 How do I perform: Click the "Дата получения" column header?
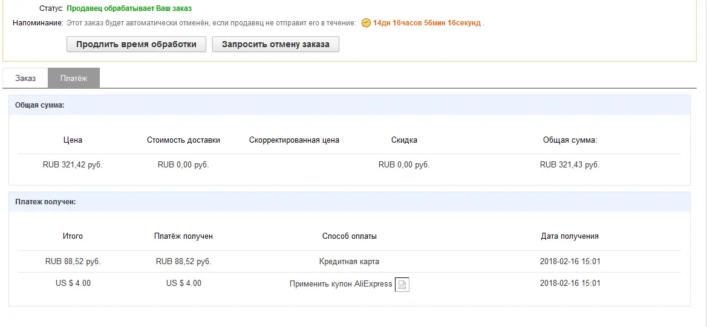coord(570,236)
